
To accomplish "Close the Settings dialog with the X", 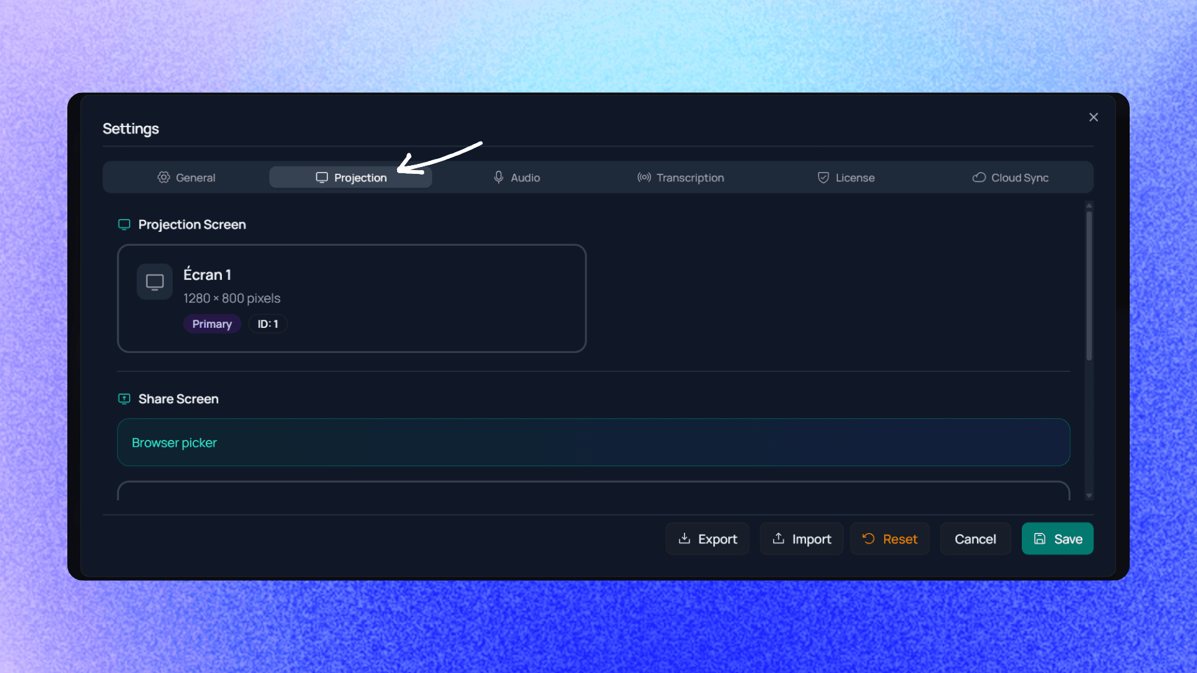I will (x=1094, y=117).
